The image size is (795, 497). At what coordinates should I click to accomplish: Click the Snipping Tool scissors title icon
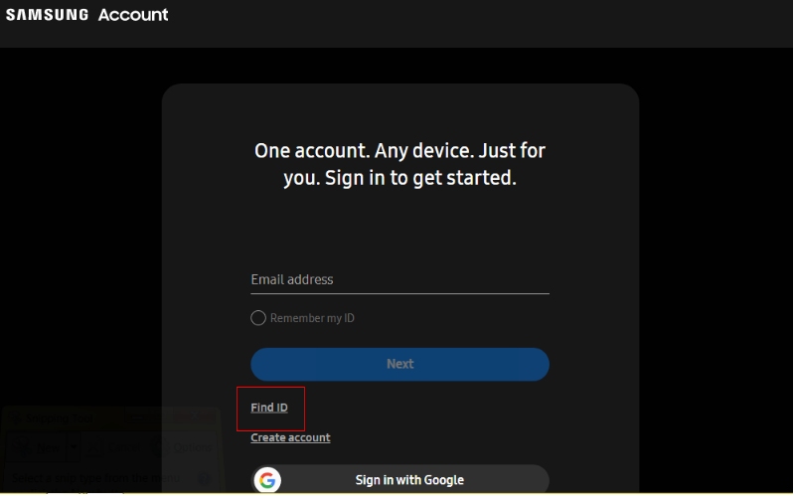click(16, 417)
